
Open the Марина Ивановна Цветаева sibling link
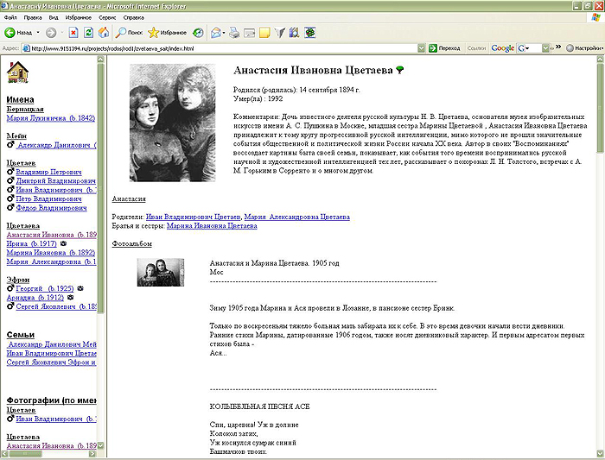coord(212,226)
